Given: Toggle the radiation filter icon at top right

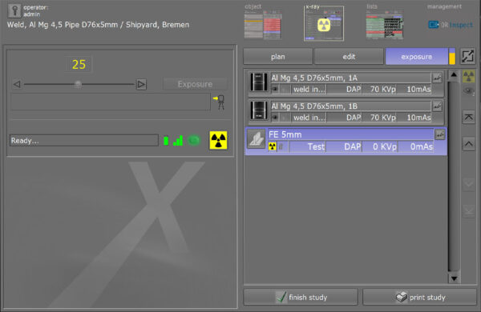Looking at the screenshot, I should coord(468,76).
